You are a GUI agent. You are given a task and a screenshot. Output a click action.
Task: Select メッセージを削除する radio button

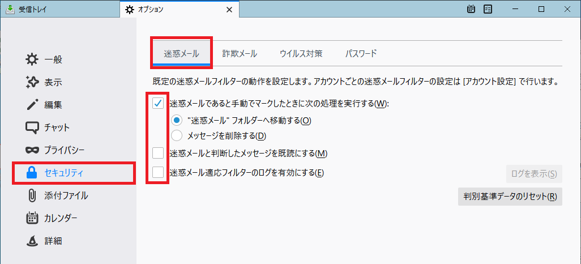pyautogui.click(x=177, y=136)
